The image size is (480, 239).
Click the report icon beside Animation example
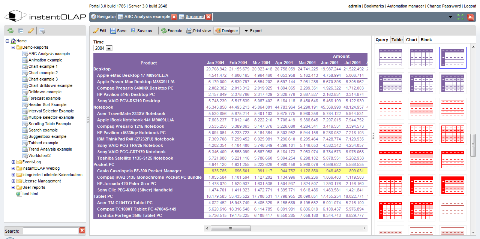pos(25,60)
